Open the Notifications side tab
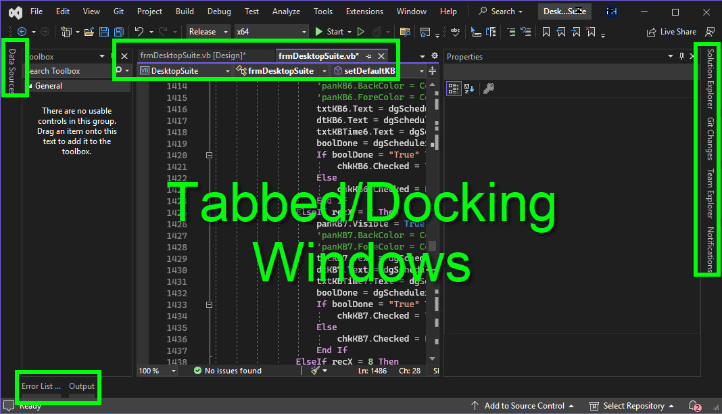Image resolution: width=722 pixels, height=414 pixels. pos(711,250)
